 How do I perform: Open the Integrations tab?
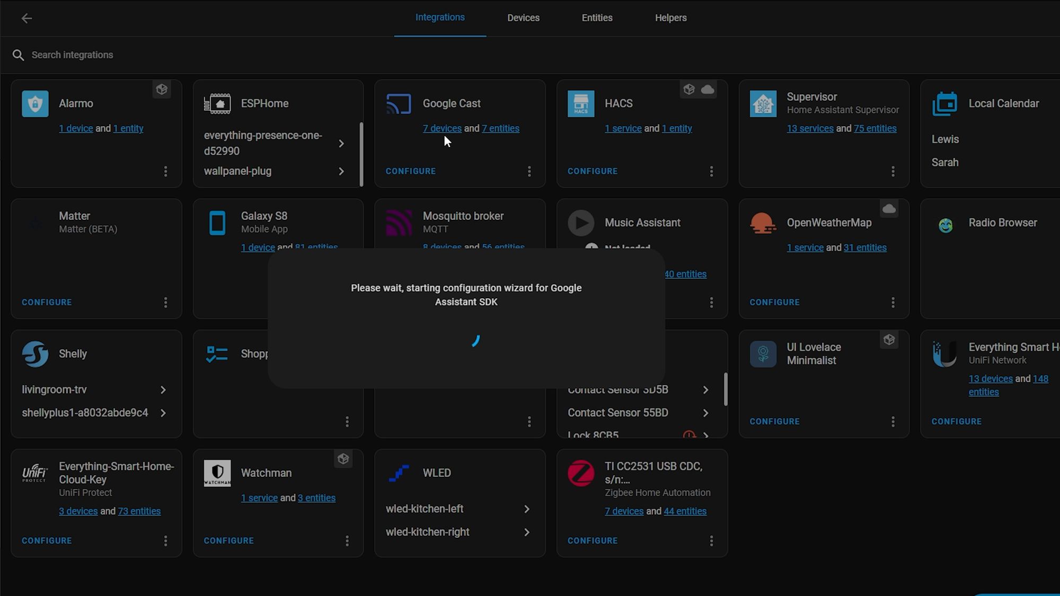[440, 17]
